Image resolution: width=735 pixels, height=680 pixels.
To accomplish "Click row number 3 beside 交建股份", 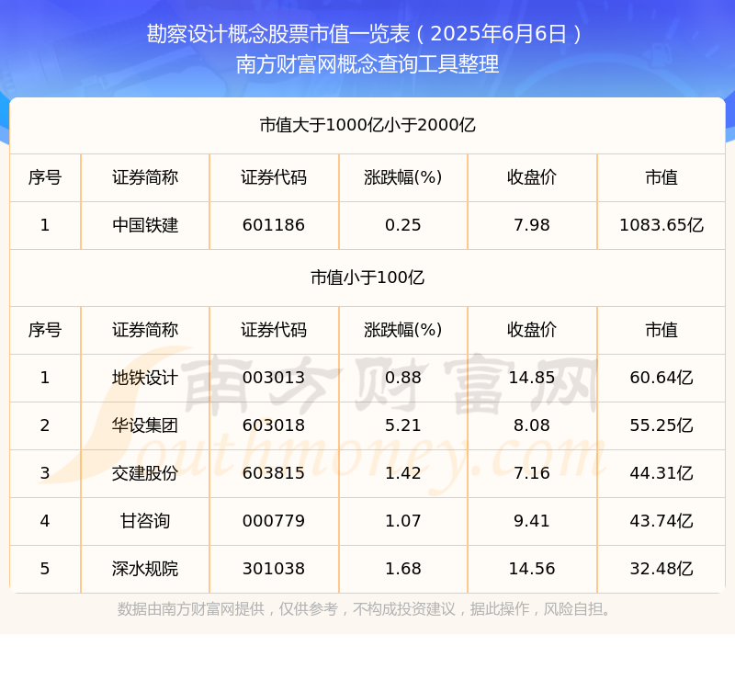I will click(44, 473).
